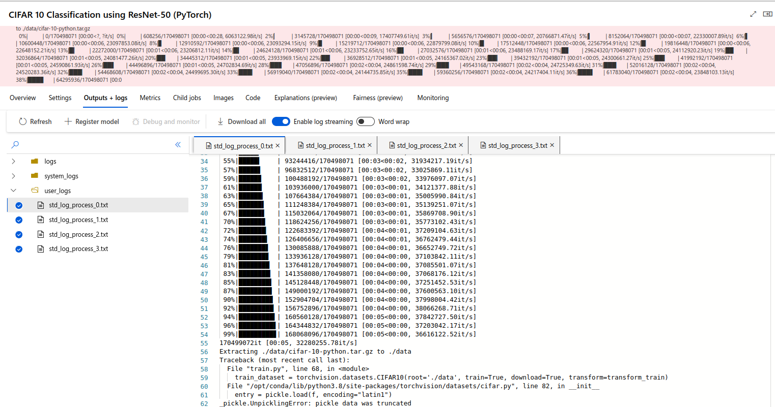
Task: Collapse the user_logs folder
Action: click(13, 191)
